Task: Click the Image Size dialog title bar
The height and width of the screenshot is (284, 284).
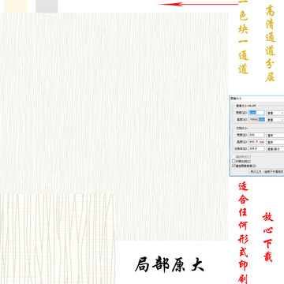Action: pos(256,98)
